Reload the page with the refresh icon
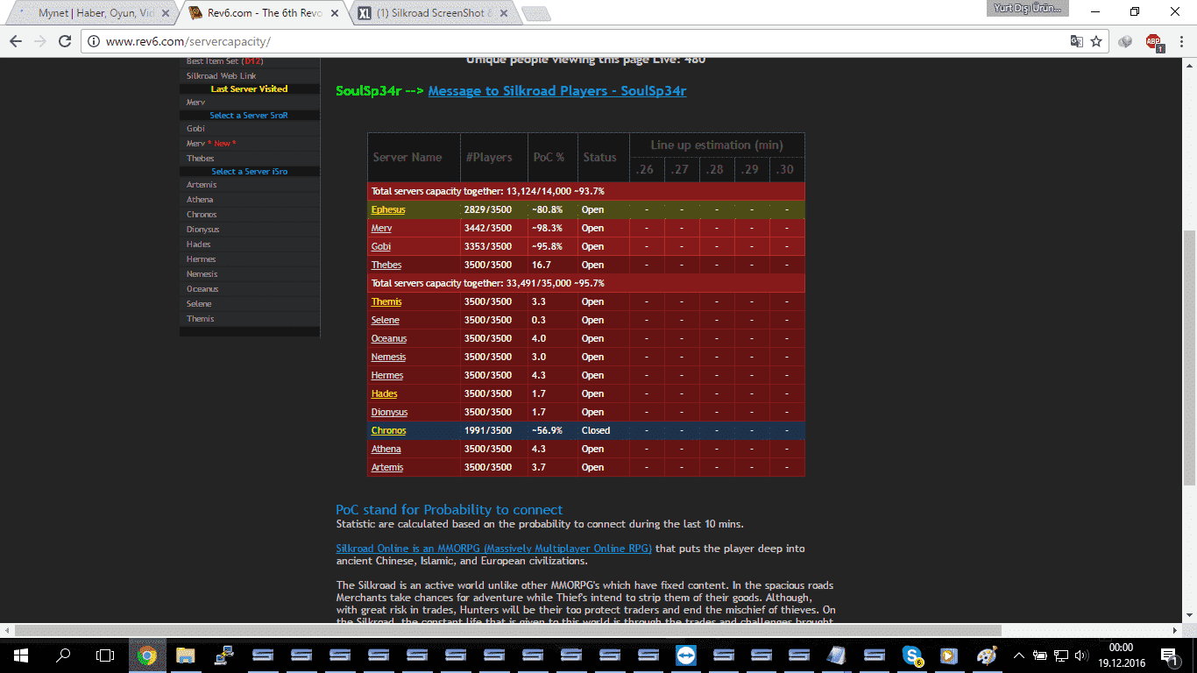This screenshot has height=673, width=1197. pyautogui.click(x=65, y=41)
